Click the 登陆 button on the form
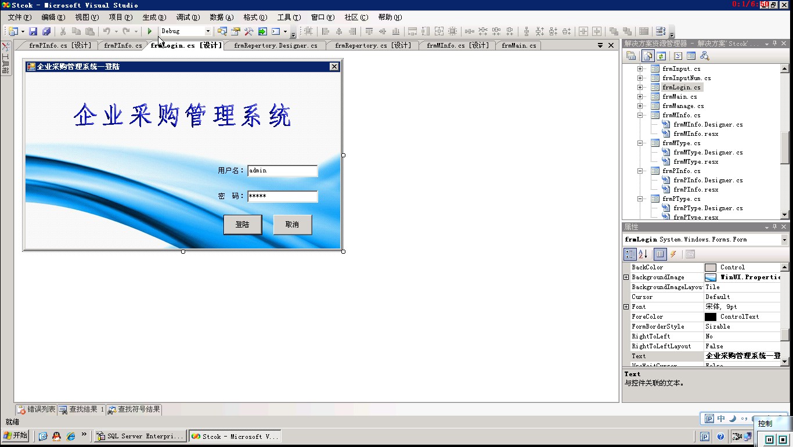 click(243, 225)
